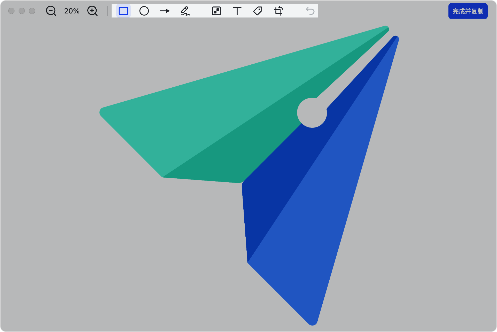The image size is (497, 332).
Task: Select the Rectangle shape tool
Action: 123,11
